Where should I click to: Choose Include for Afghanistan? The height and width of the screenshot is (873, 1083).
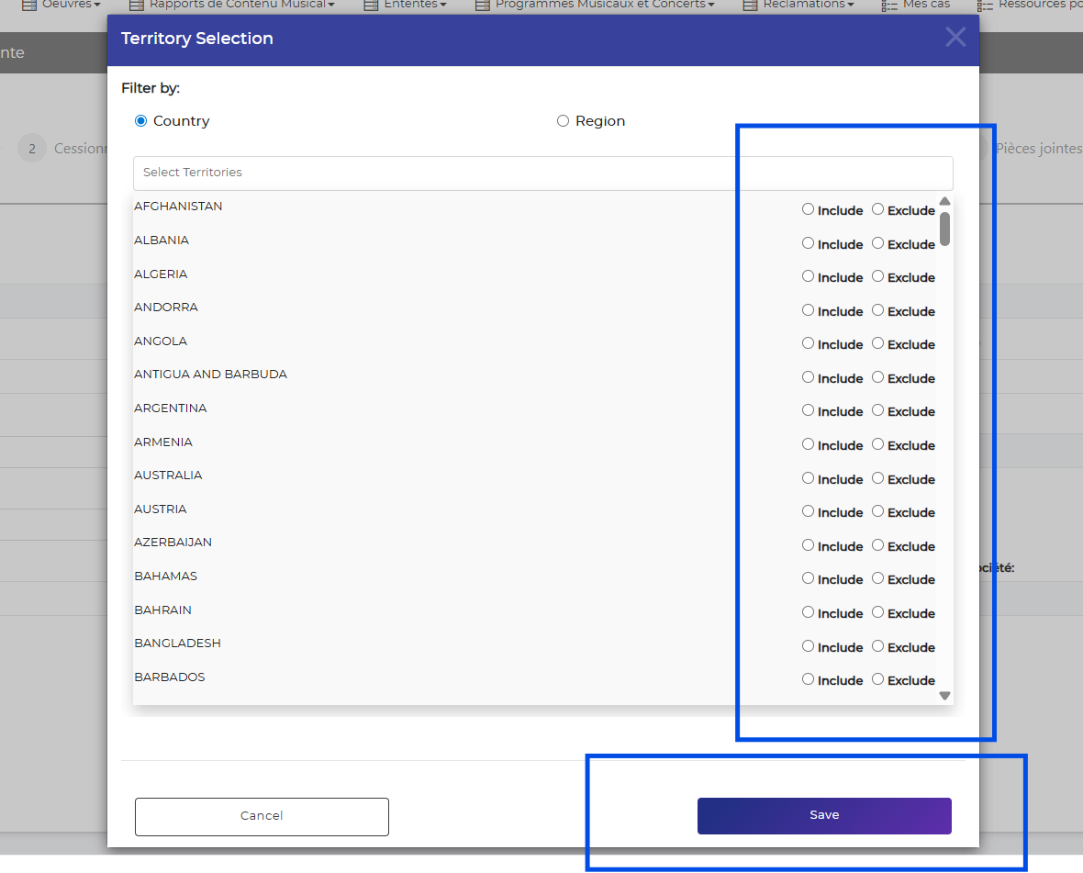(808, 209)
